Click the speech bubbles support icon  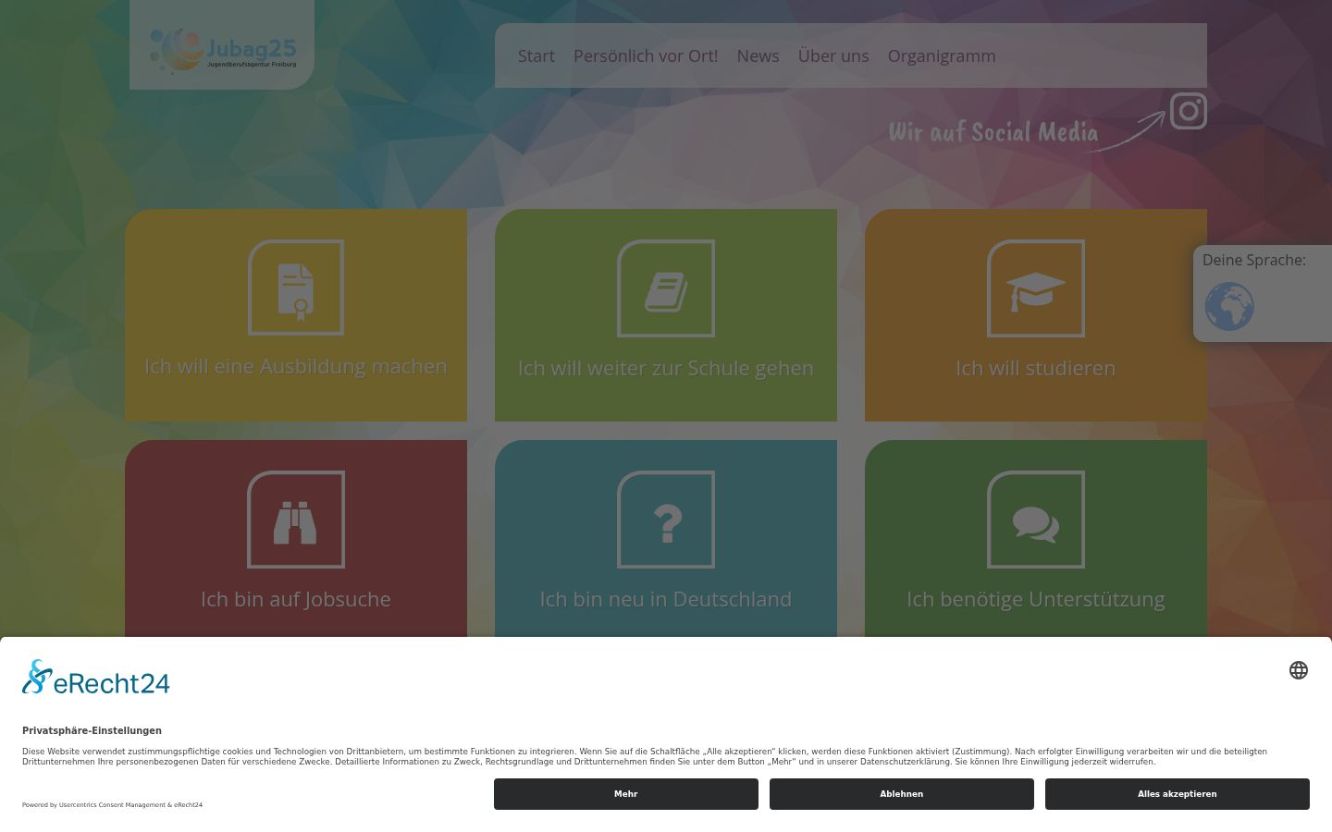[1036, 520]
